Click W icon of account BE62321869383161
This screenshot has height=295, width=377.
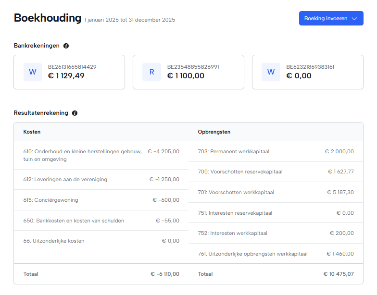pyautogui.click(x=271, y=72)
